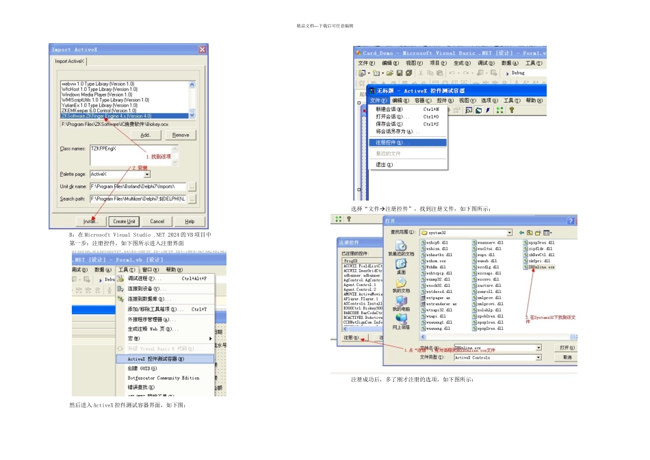Click lightning bolt icon in test container toolbar

pos(488,110)
